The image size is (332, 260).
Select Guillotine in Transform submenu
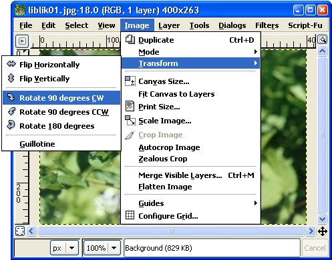tap(61, 144)
